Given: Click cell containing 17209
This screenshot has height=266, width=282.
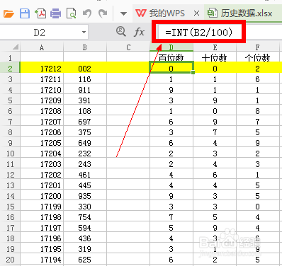Looking at the screenshot, I should [42, 100].
